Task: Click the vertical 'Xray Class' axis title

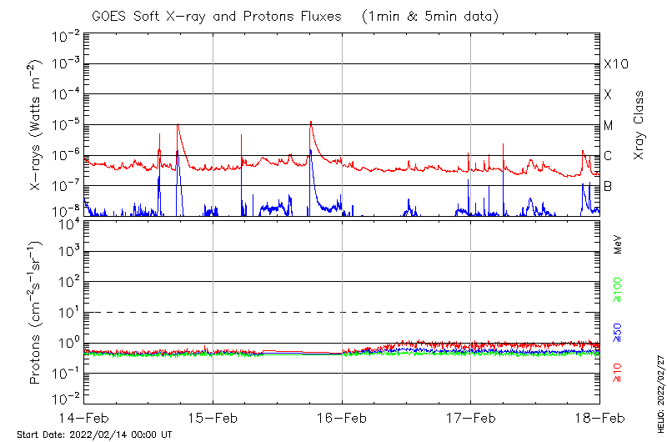Action: (x=639, y=125)
